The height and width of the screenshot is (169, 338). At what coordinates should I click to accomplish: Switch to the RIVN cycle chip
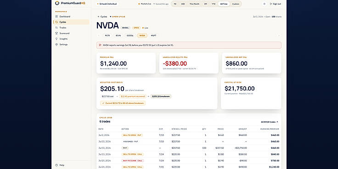(118, 35)
